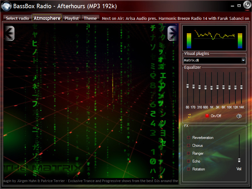The image size is (252, 189).
Task: Enable the Reverberation effect
Action: pos(188,138)
